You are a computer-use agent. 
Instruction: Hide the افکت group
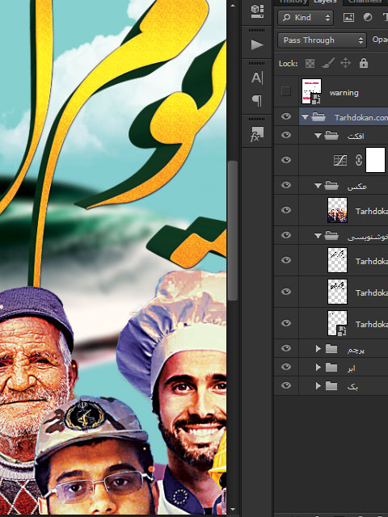286,135
